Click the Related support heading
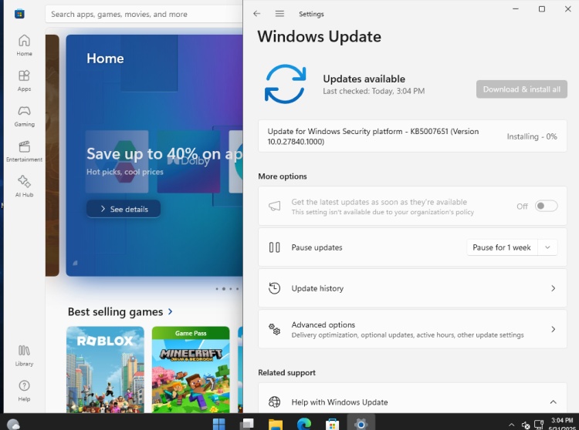The image size is (579, 430). point(287,372)
